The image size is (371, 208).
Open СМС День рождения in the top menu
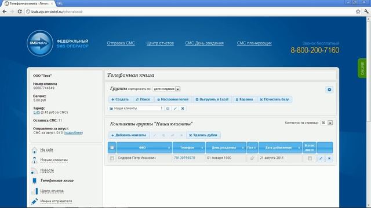pyautogui.click(x=204, y=43)
